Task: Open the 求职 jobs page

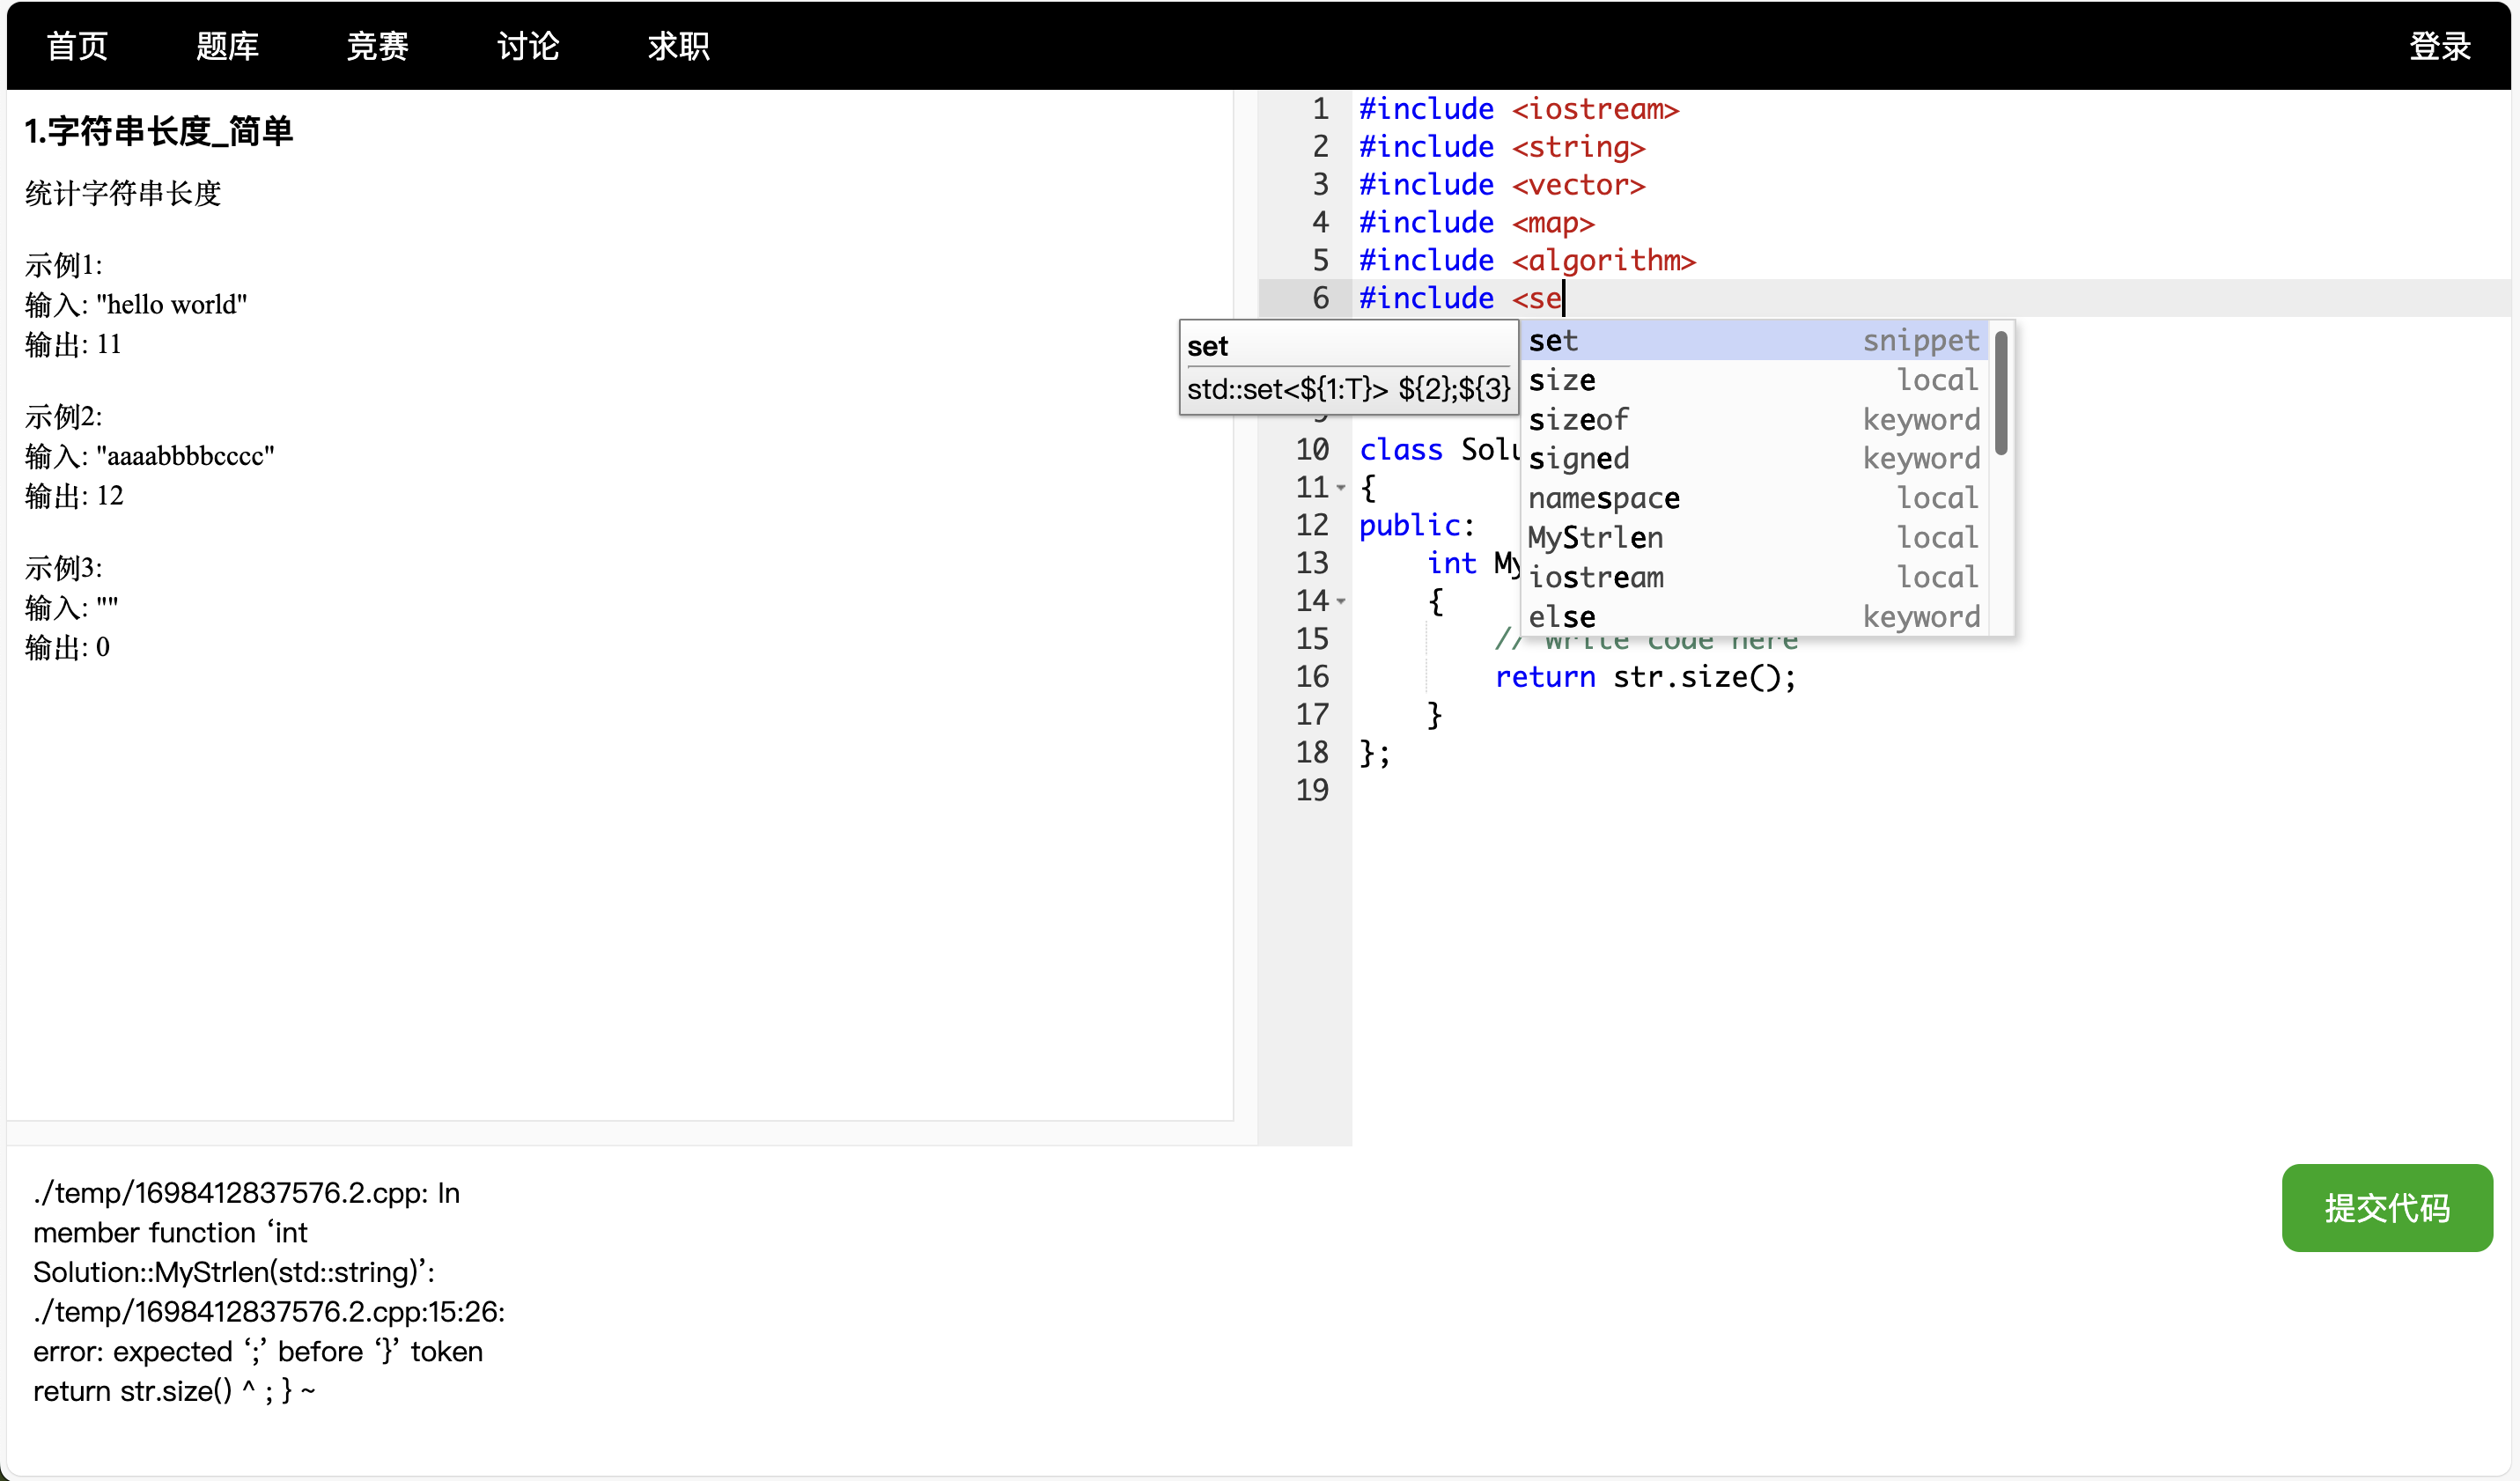Action: [x=678, y=46]
